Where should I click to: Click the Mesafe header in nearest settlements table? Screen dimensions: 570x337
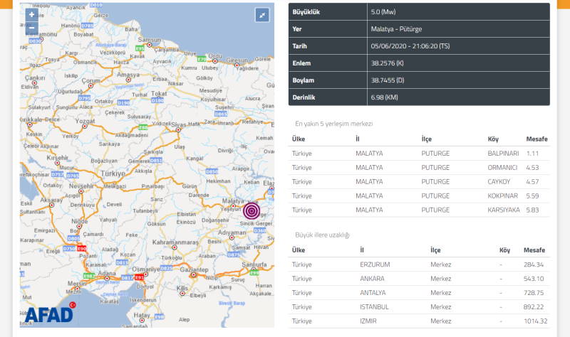pyautogui.click(x=537, y=139)
